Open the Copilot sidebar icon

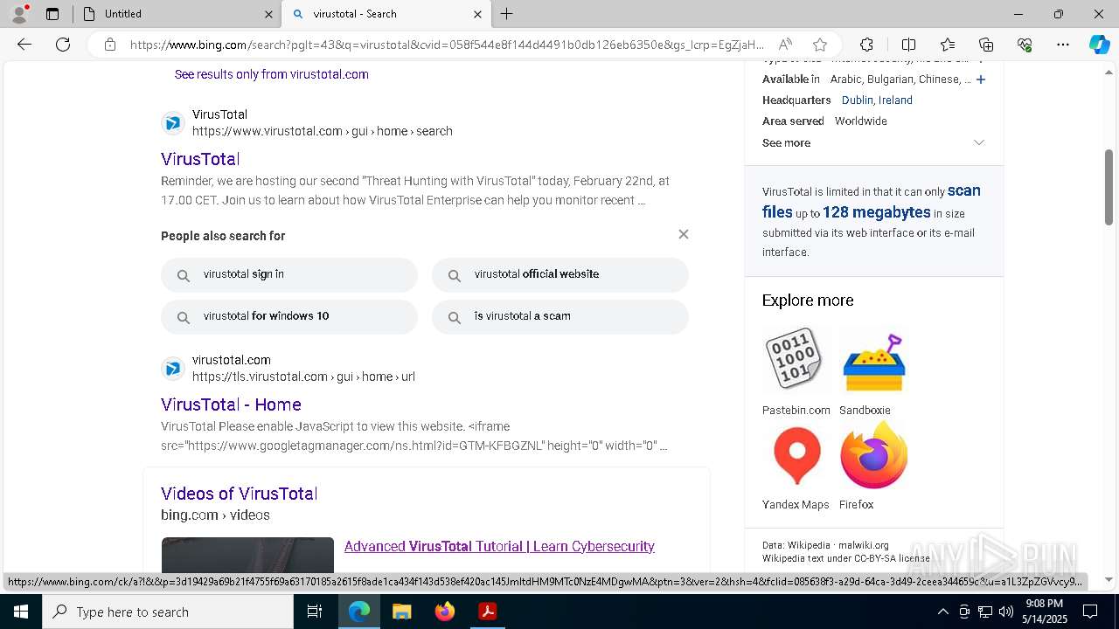click(x=1099, y=45)
